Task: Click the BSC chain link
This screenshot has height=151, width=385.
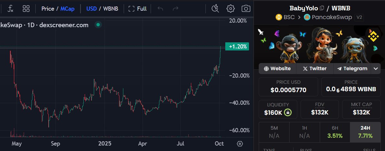Action: click(285, 17)
